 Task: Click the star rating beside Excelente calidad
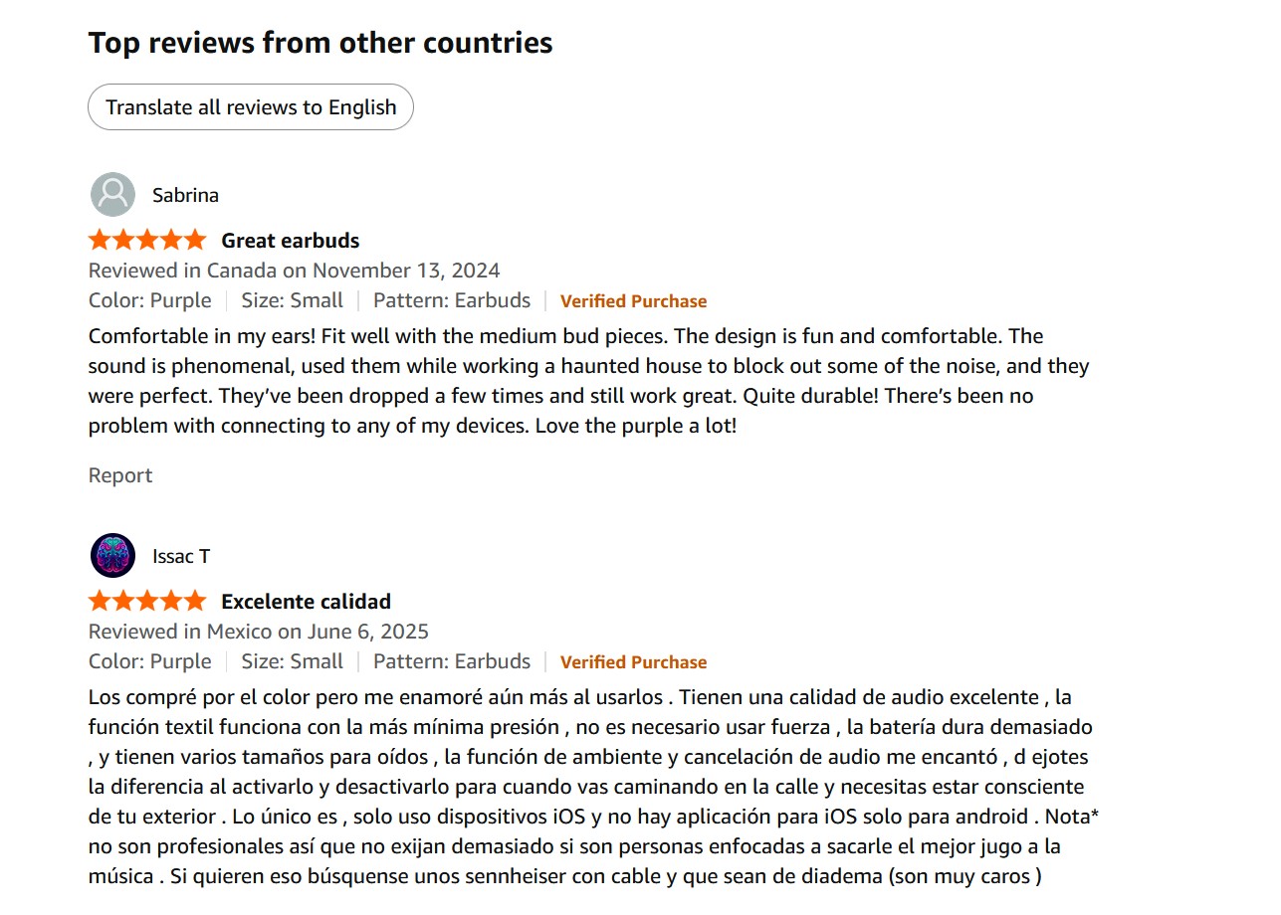coord(147,601)
